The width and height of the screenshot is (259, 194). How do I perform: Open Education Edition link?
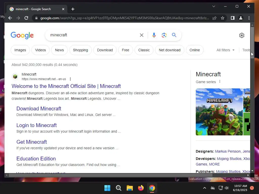pos(36,159)
